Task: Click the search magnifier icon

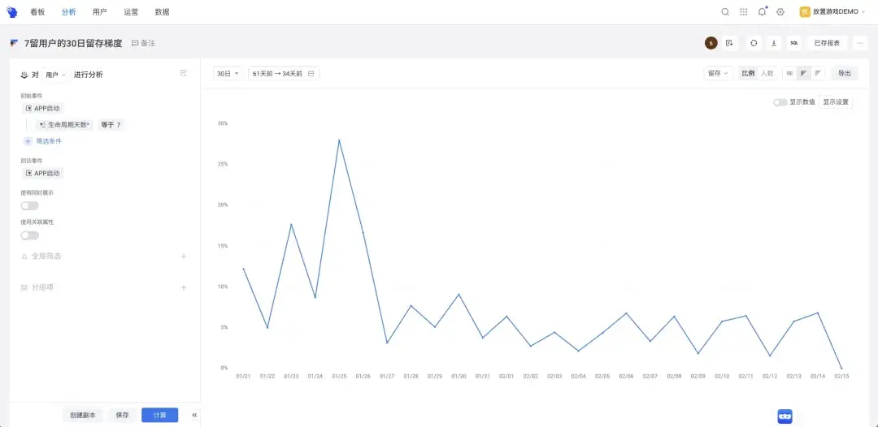Action: (725, 11)
